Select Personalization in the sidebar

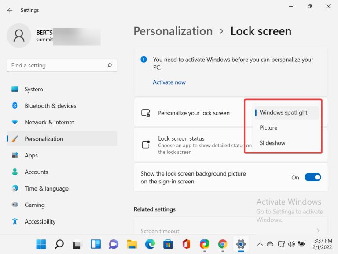coord(62,138)
